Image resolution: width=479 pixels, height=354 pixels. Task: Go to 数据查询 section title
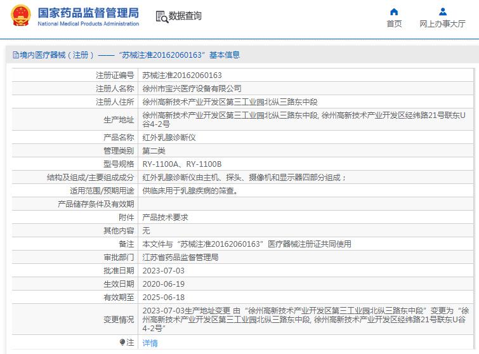[x=185, y=16]
